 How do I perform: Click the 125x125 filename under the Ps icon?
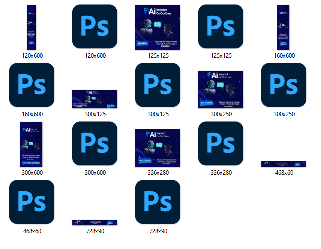tap(221, 56)
